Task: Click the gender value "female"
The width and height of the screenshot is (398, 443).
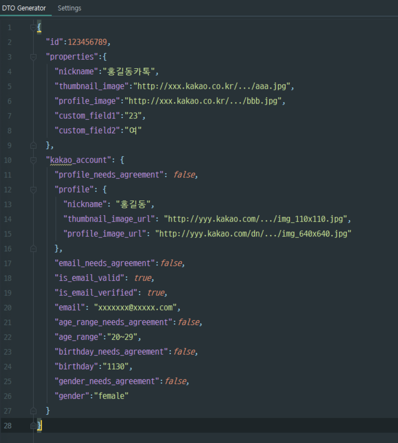Action: click(x=111, y=396)
